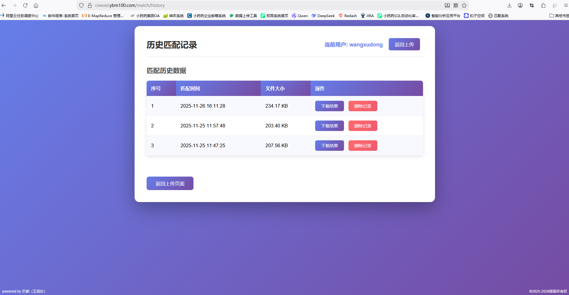The image size is (569, 295).
Task: Open the browser hamburger menu
Action: 566,5
